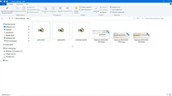Click the Cut scissors command

(x=31, y=7)
